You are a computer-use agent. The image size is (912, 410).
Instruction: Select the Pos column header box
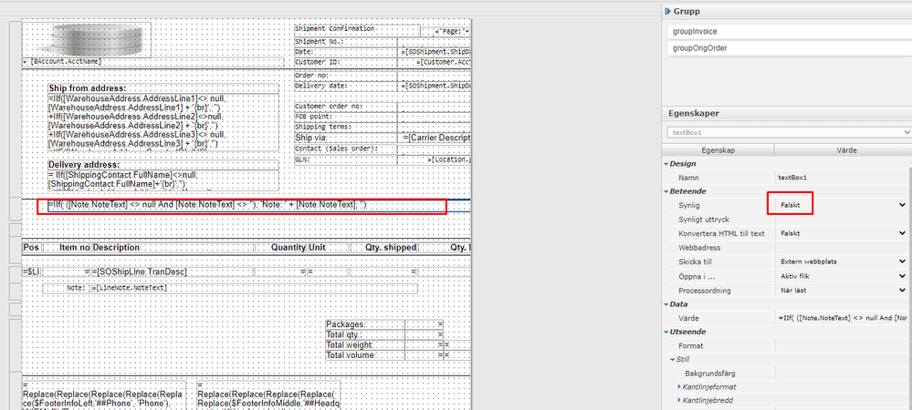[x=31, y=248]
